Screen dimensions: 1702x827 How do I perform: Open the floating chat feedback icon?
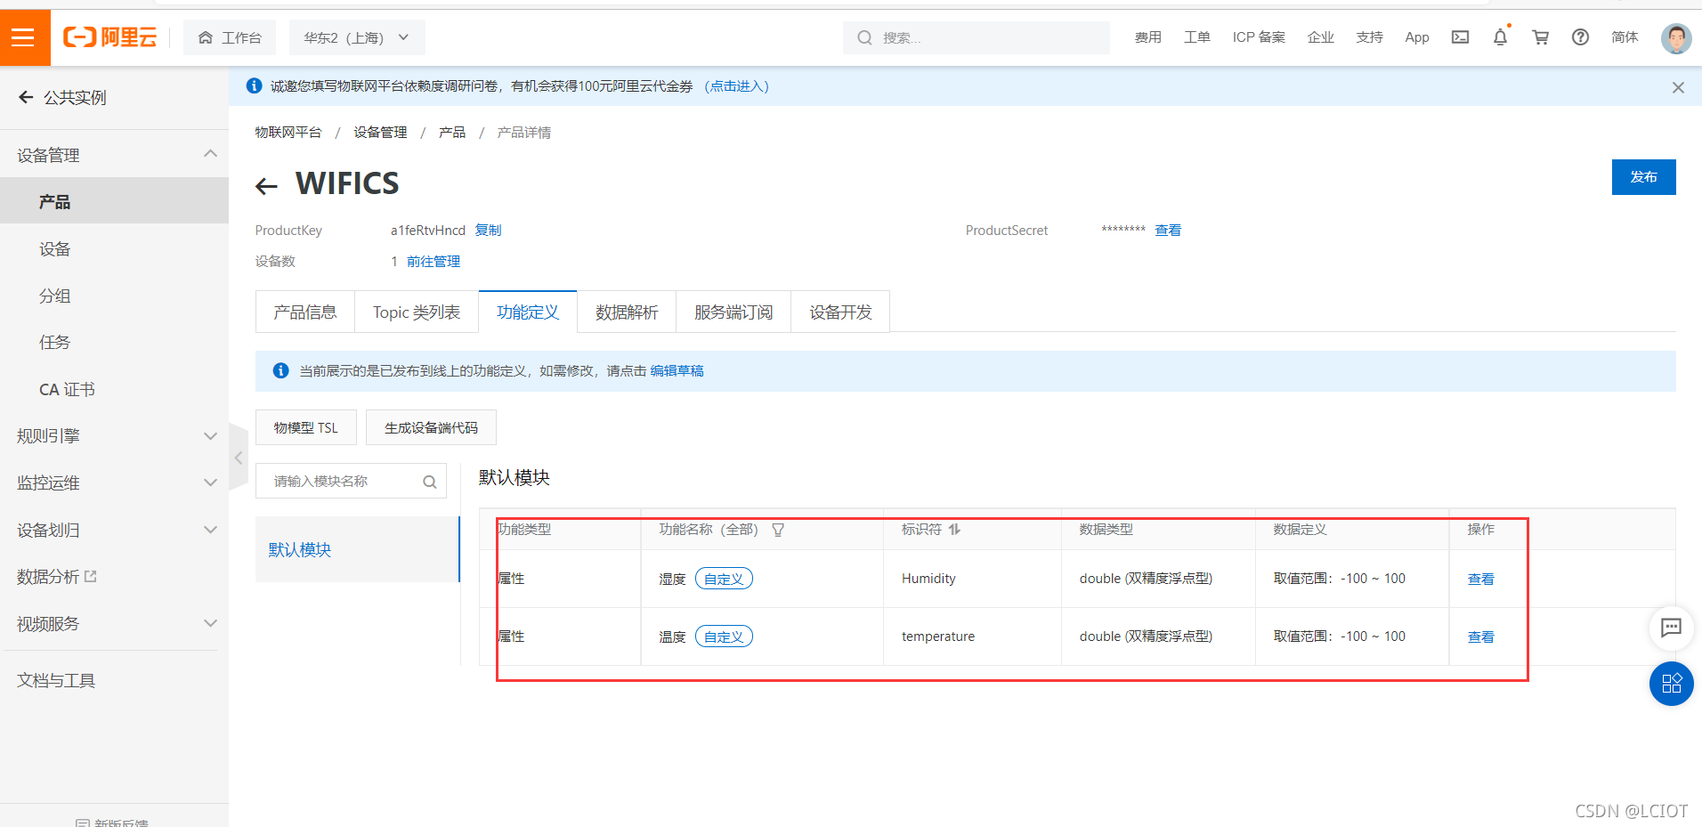tap(1671, 628)
